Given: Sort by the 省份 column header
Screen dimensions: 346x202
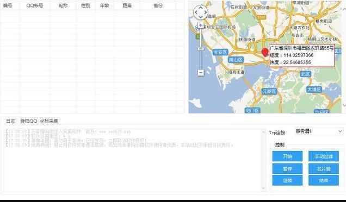Looking at the screenshot, I should [x=158, y=5].
